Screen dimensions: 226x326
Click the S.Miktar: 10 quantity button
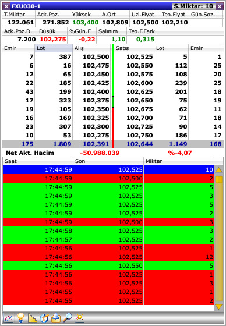193,6
